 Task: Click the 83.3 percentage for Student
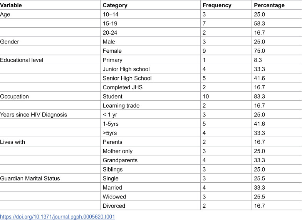(x=259, y=96)
